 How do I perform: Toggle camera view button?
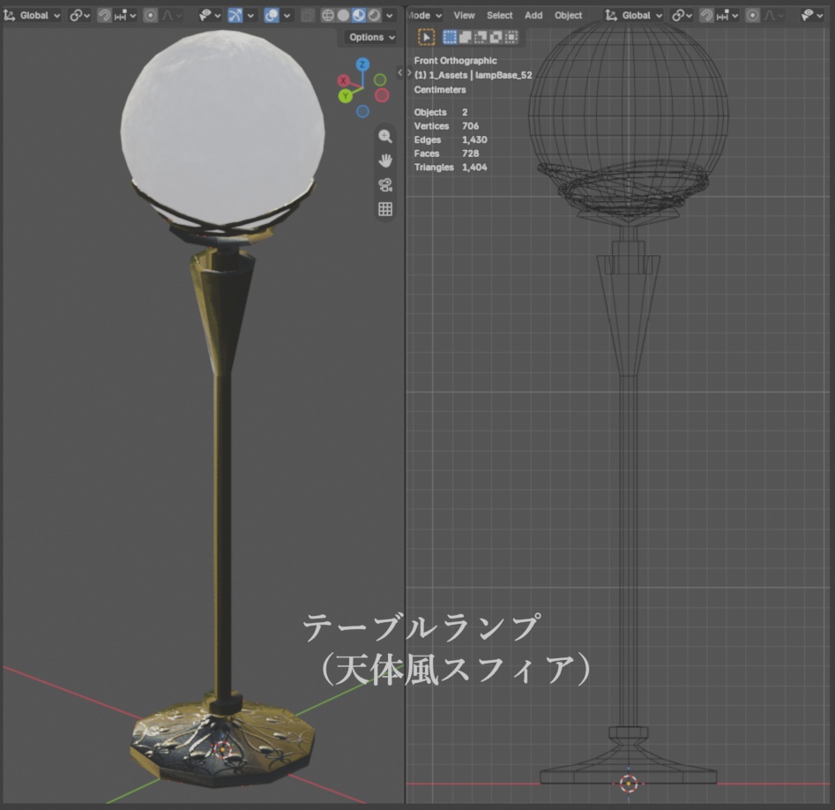tap(385, 185)
